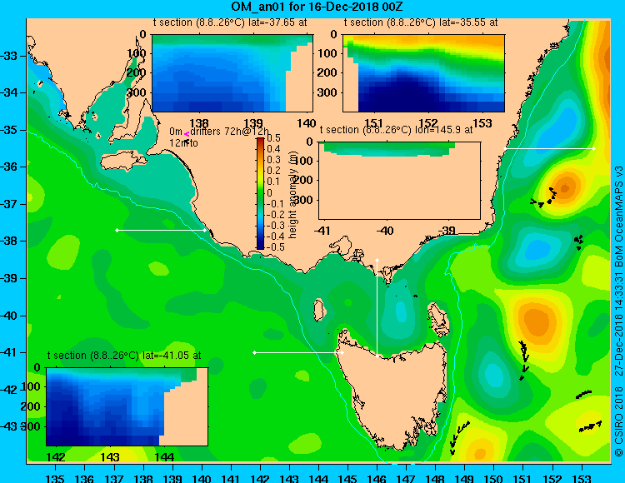
Task: Click the '© CSIRO 2018' vertical copyright text
Action: pyautogui.click(x=618, y=421)
